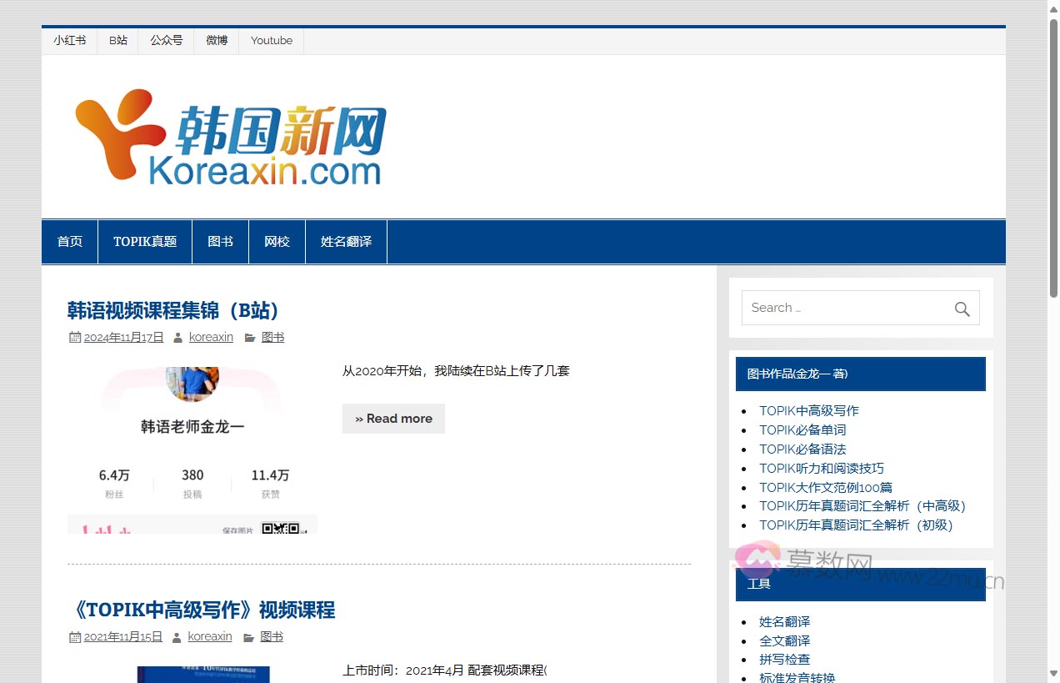Select 网校 in the navigation bar
The height and width of the screenshot is (683, 1060).
pos(277,242)
